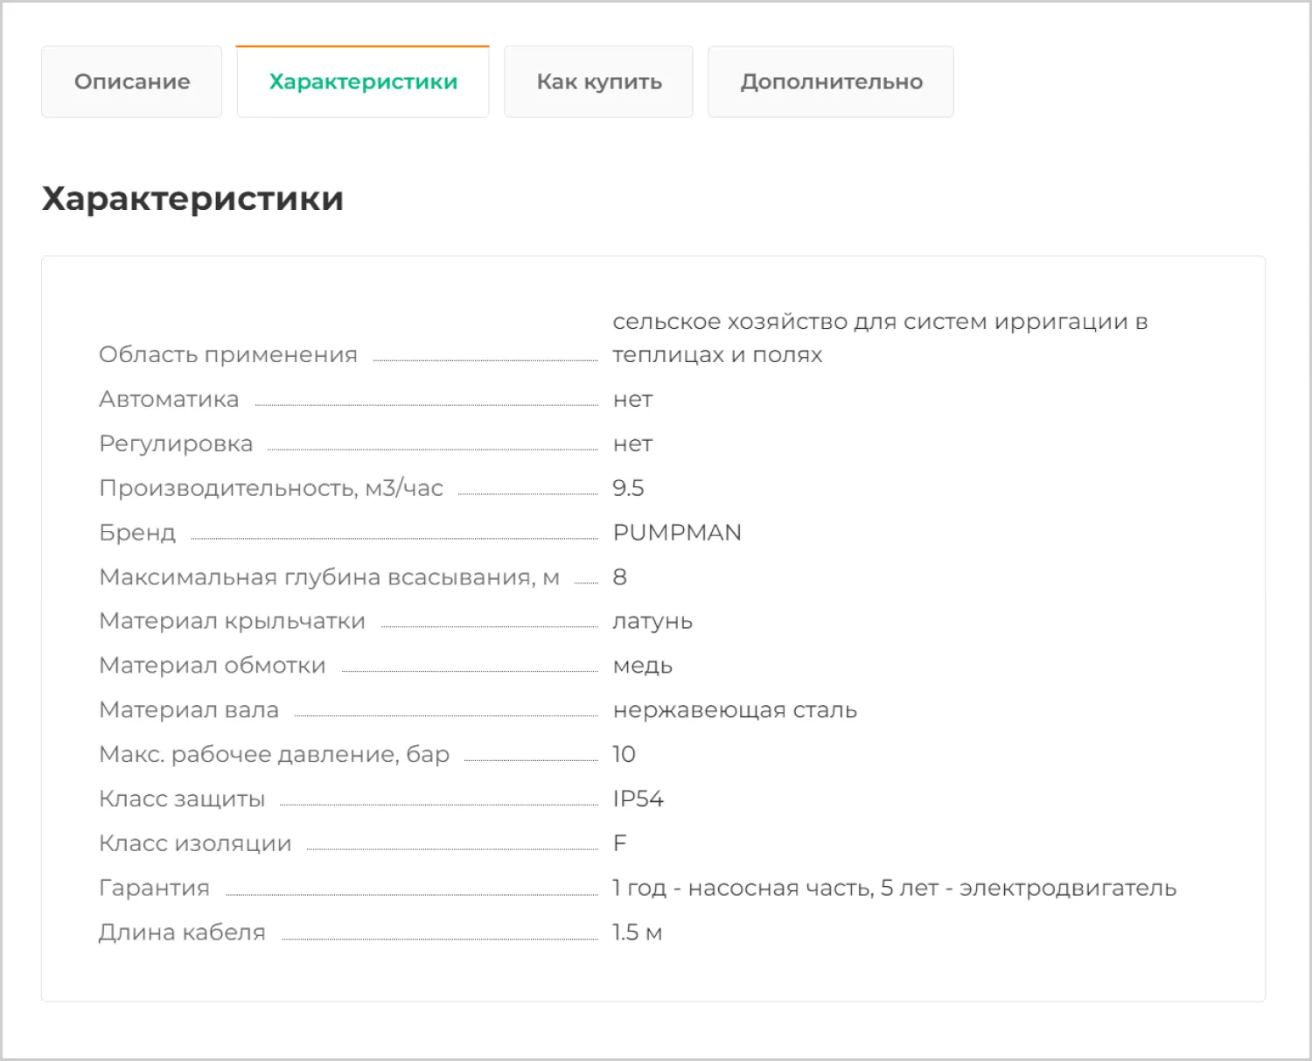Screen dimensions: 1312x1061
Task: Select the suction depth value 8
Action: click(x=619, y=577)
